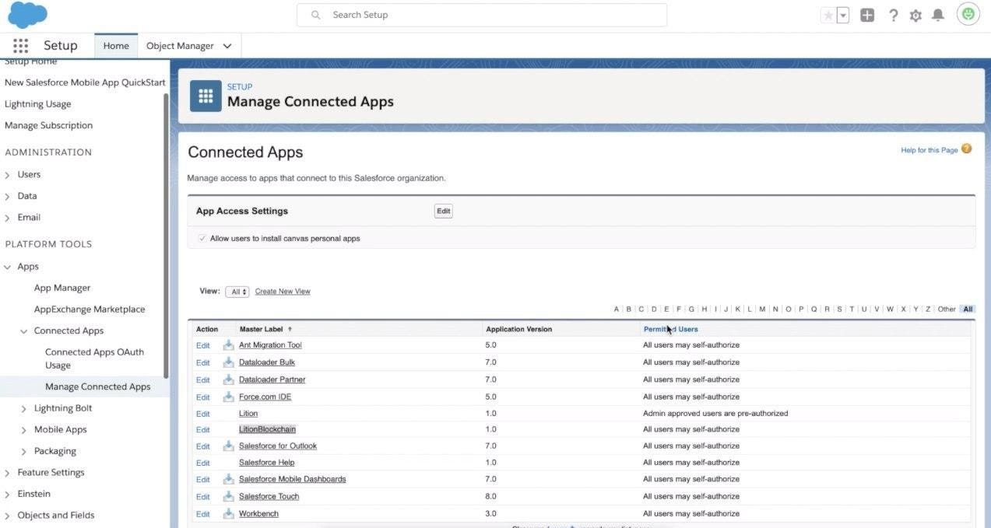Open Manage Subscription in the sidebar

coord(48,125)
